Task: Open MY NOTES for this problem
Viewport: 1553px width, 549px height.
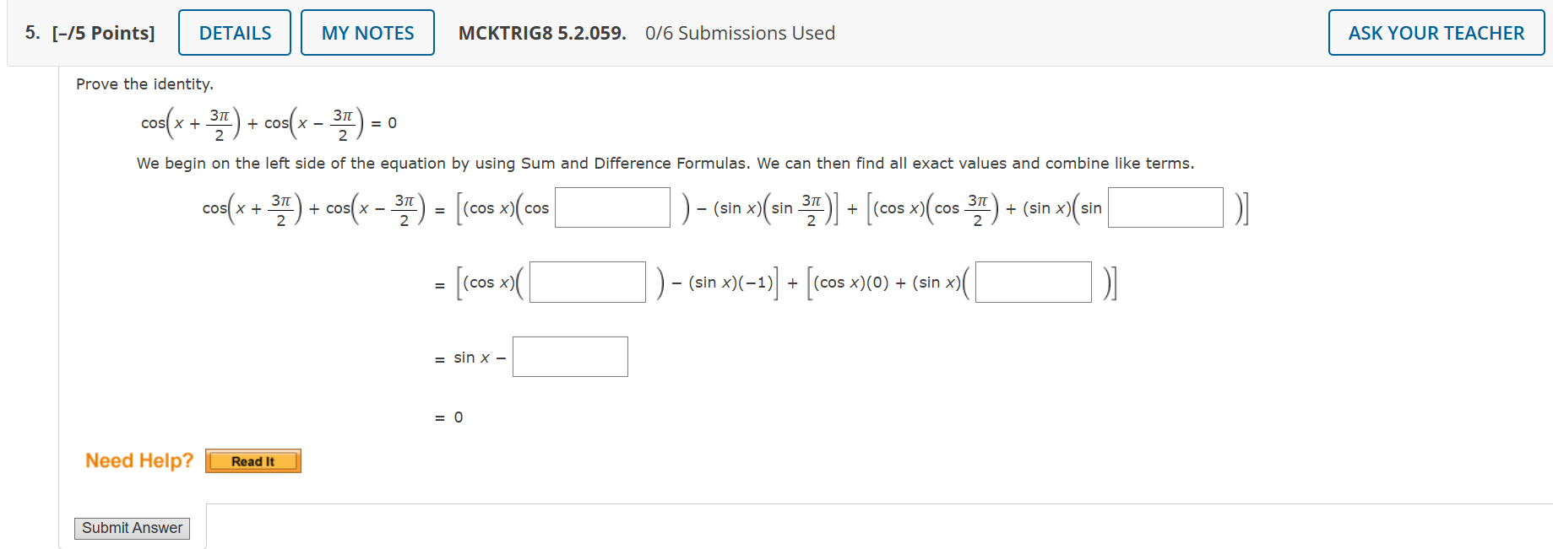Action: pos(367,32)
